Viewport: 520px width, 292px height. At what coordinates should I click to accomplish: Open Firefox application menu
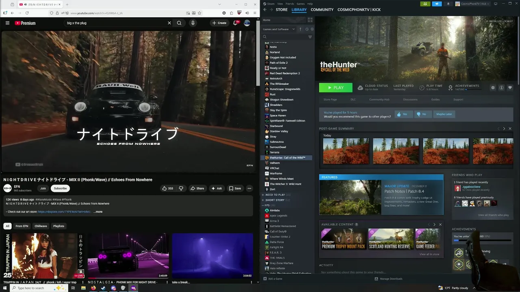(x=254, y=13)
